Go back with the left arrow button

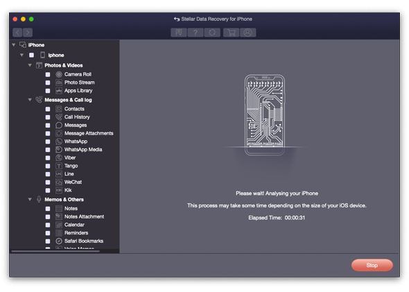pyautogui.click(x=17, y=33)
